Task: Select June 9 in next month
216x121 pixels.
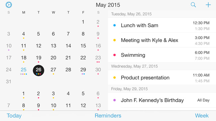Action: click(38, 106)
